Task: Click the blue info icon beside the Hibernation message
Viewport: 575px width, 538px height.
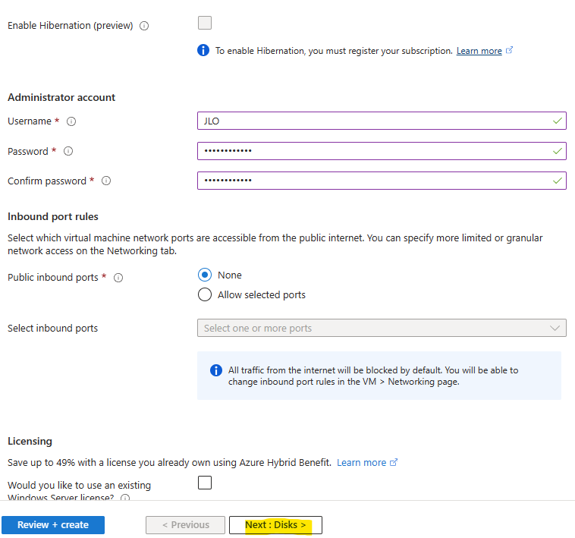Action: click(203, 50)
